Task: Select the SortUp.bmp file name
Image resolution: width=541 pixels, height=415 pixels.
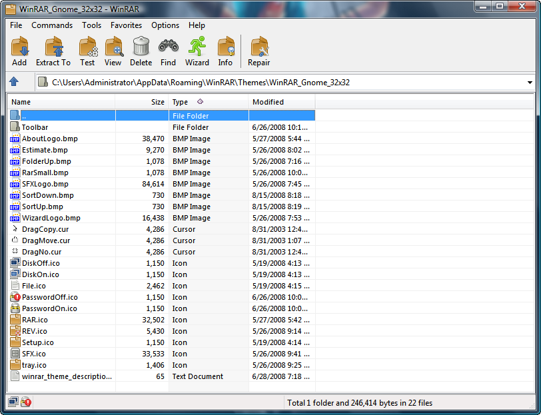Action: coord(43,207)
